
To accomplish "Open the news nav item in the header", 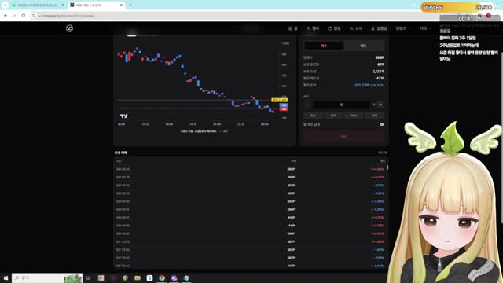I will pos(356,28).
